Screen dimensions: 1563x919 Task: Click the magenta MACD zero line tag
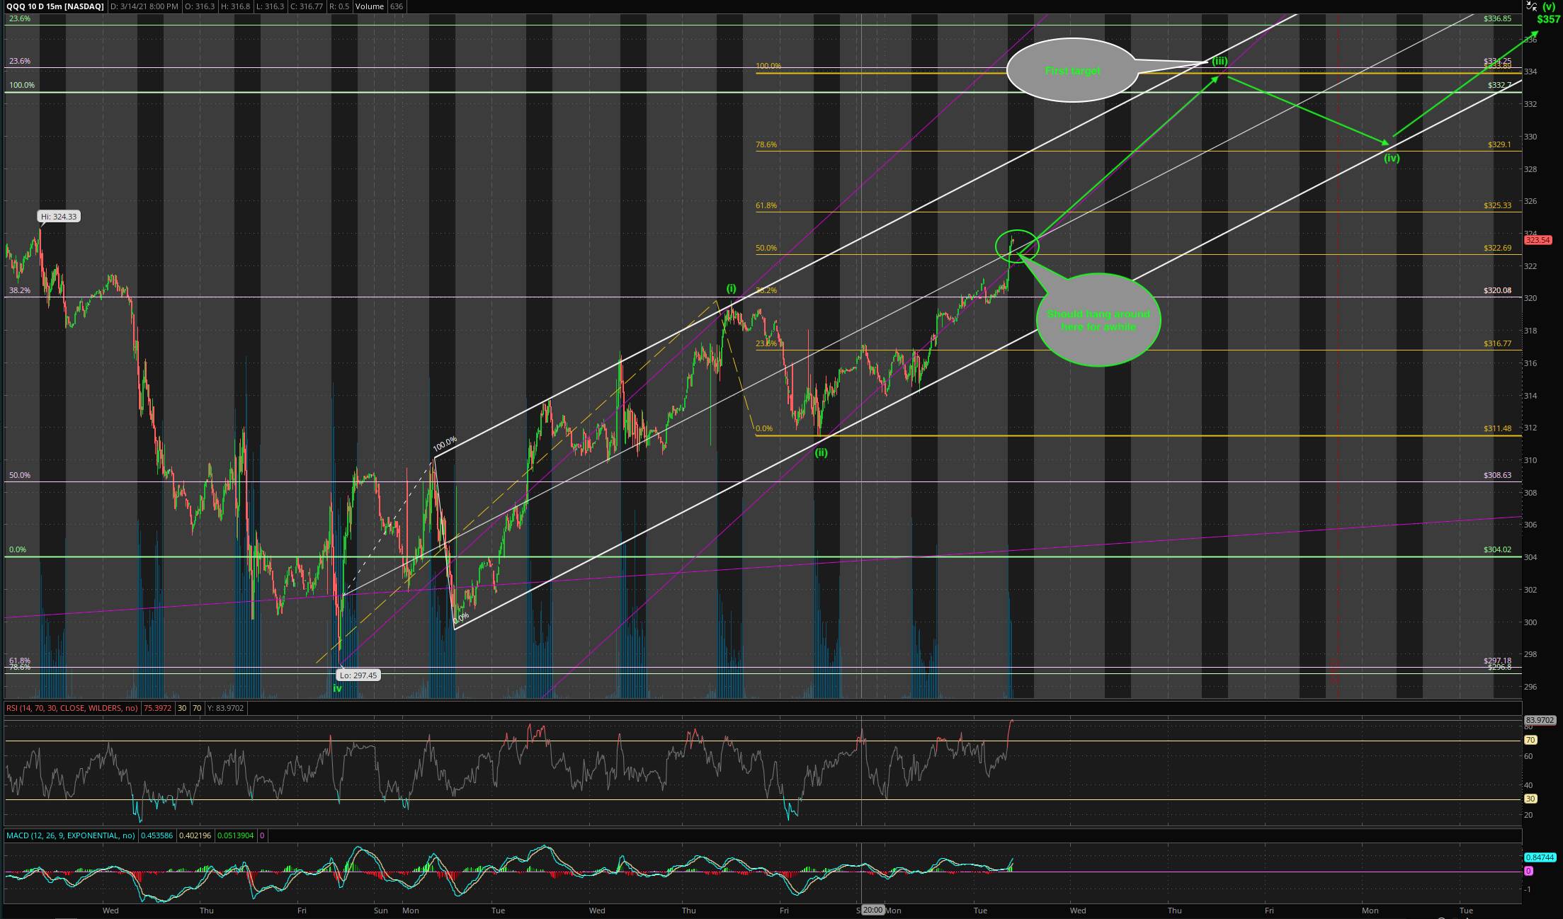pyautogui.click(x=1528, y=871)
